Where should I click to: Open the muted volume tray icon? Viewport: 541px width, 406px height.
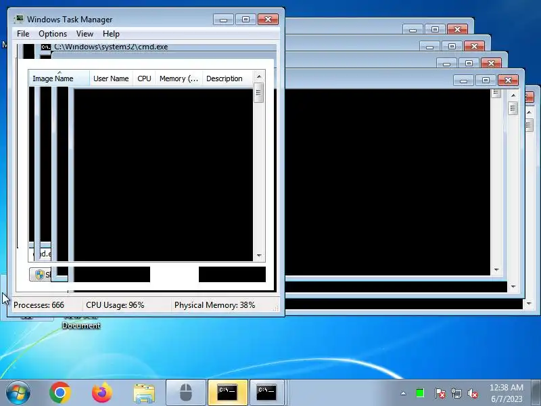click(x=472, y=393)
